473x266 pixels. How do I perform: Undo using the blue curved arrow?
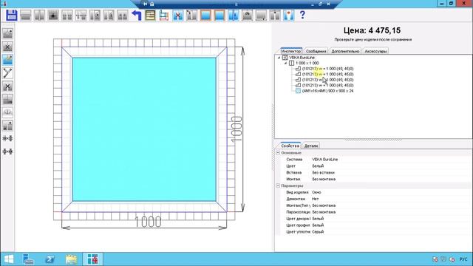click(137, 15)
